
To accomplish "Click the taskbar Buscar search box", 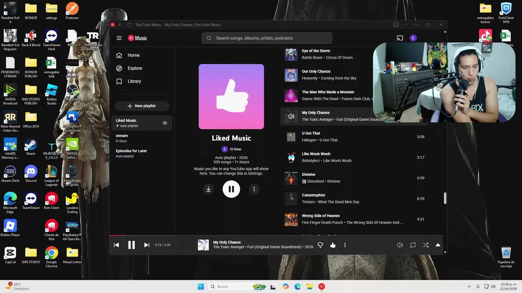I will [x=238, y=286].
